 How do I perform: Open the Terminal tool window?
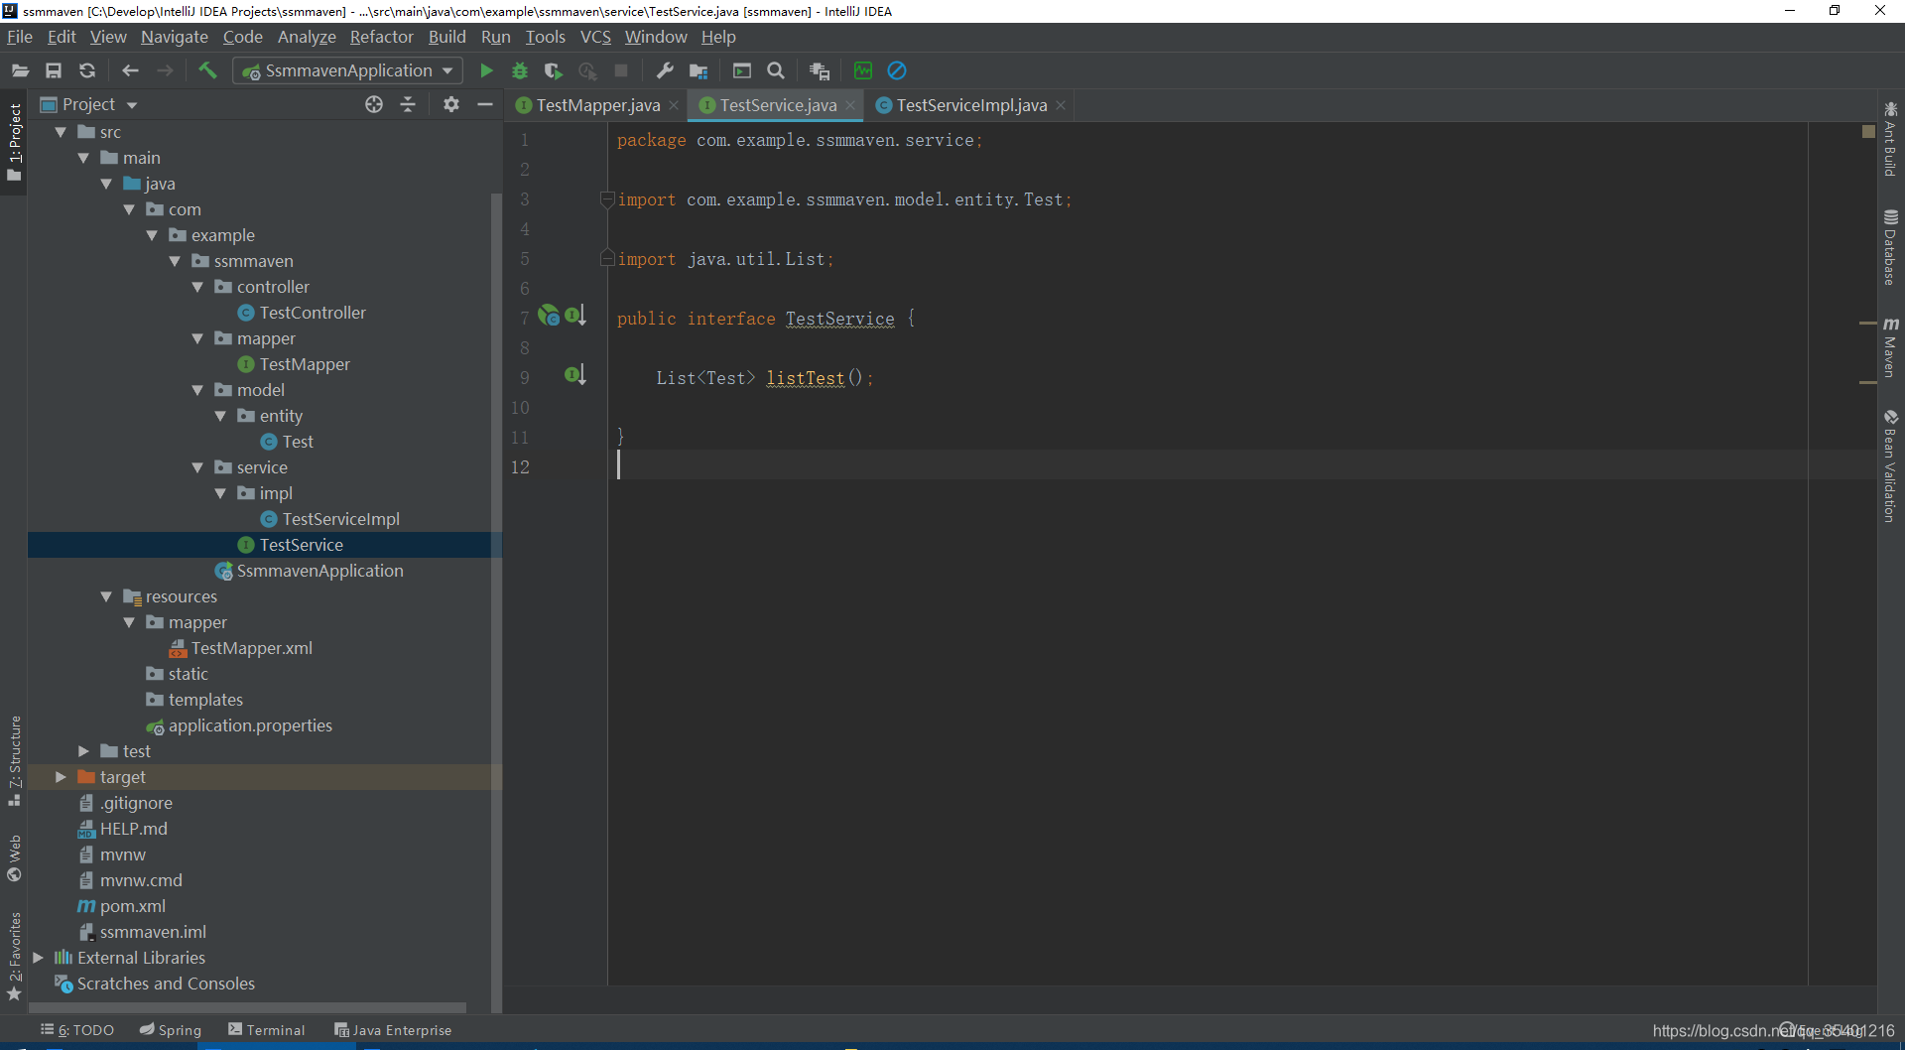coord(267,1030)
